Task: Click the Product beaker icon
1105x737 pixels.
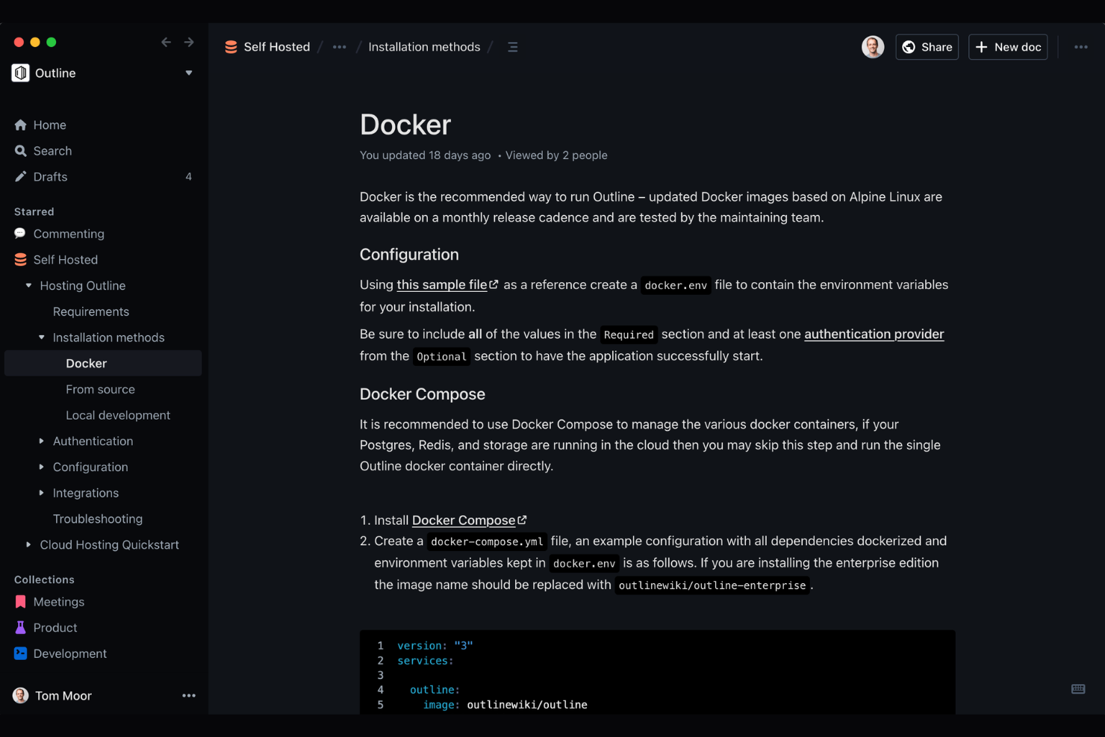Action: pos(20,628)
